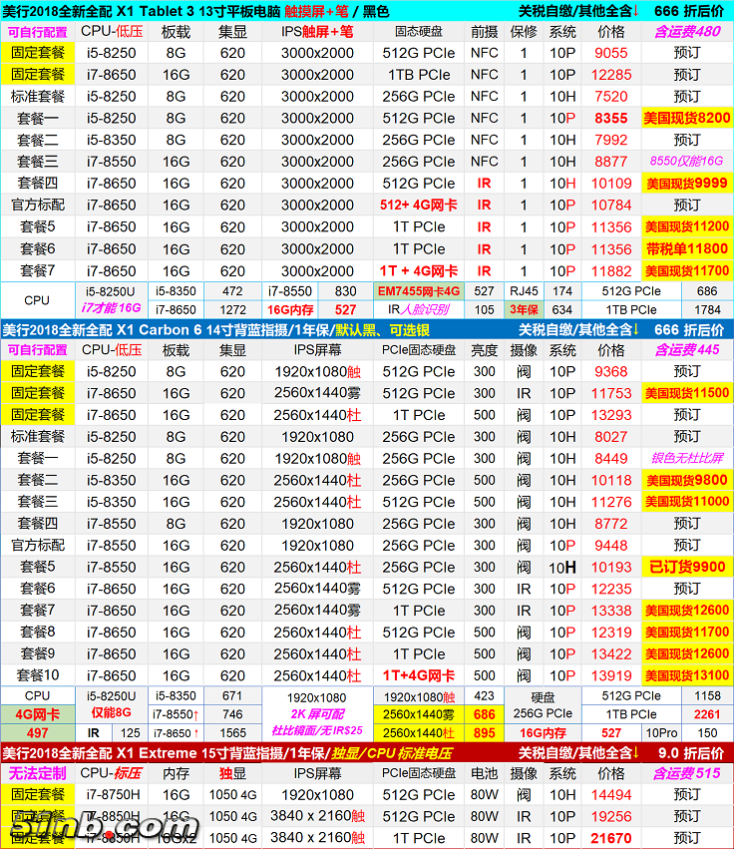
Task: Click the 带税单11800 yellow cell
Action: 686,249
